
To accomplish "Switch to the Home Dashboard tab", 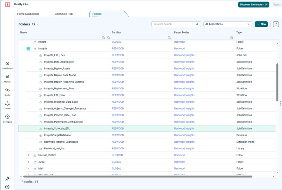I will pyautogui.click(x=28, y=14).
